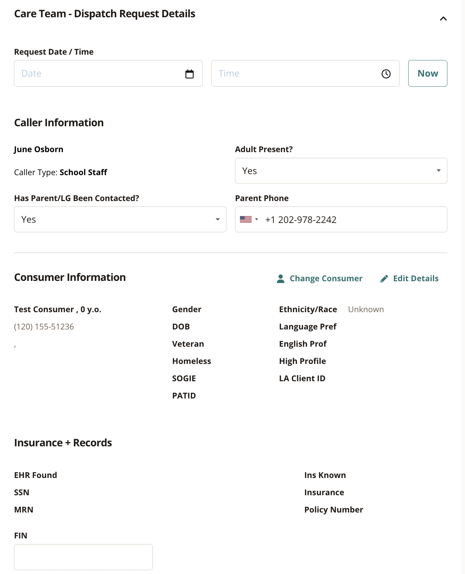This screenshot has width=465, height=574.
Task: Click the Policy Number label
Action: coord(333,510)
